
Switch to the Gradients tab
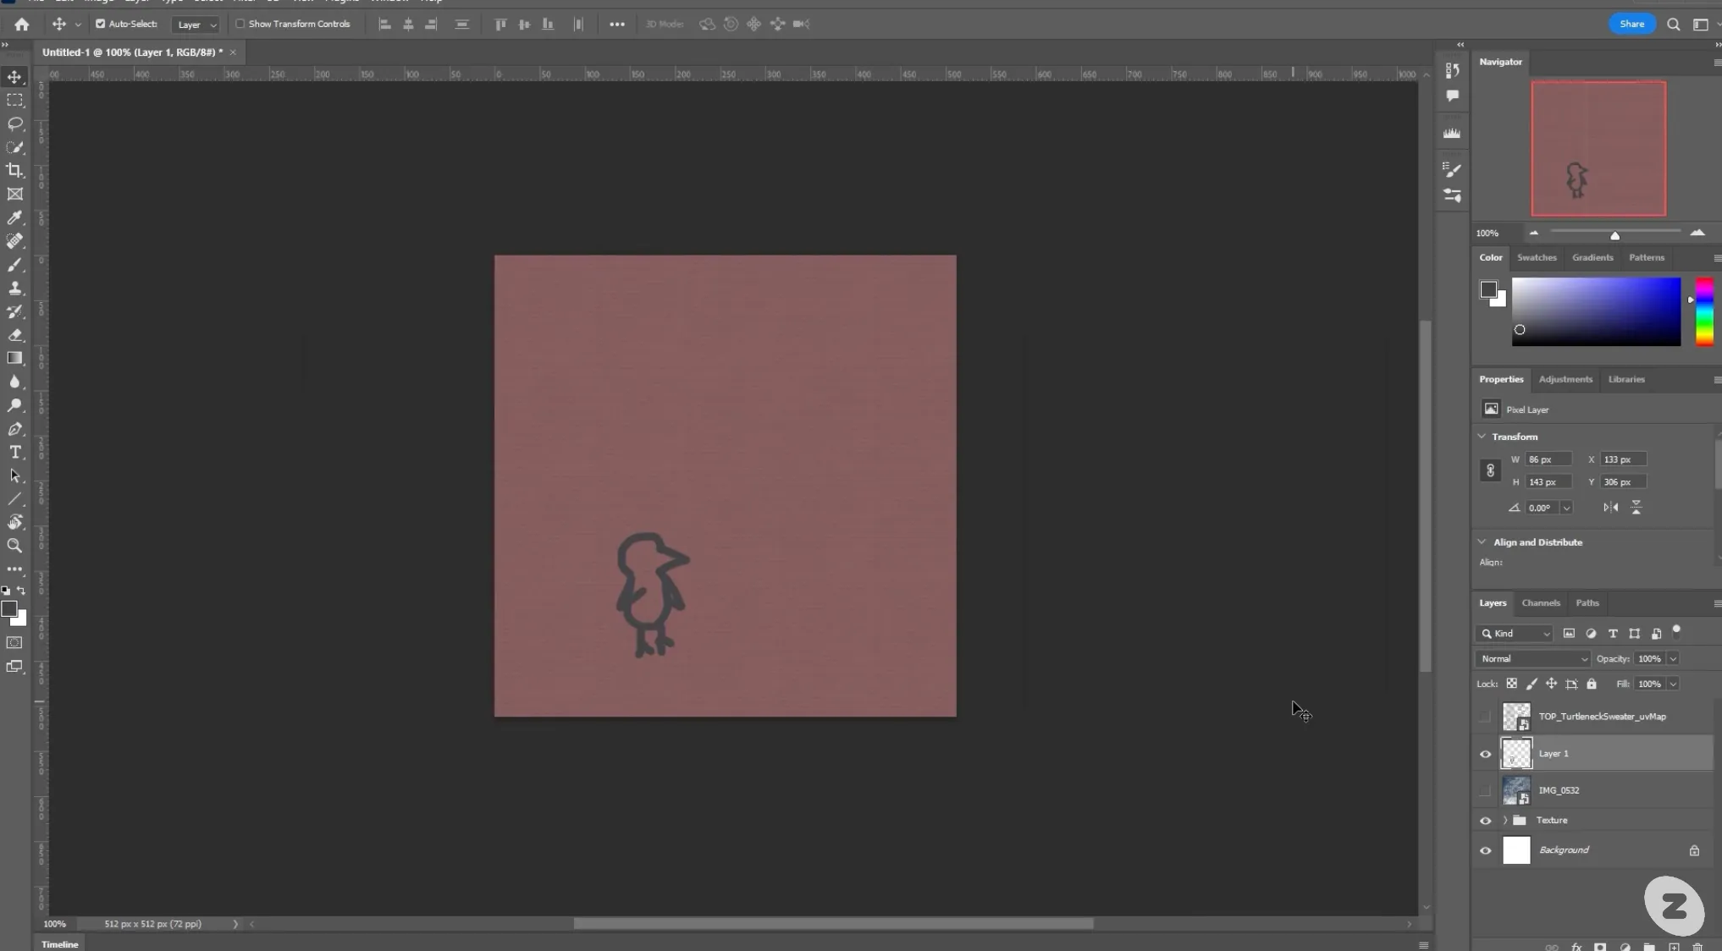[x=1592, y=258]
